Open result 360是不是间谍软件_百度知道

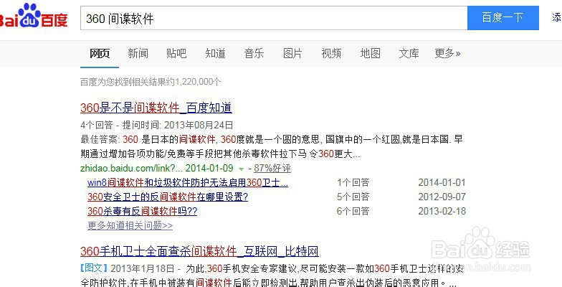[156, 108]
